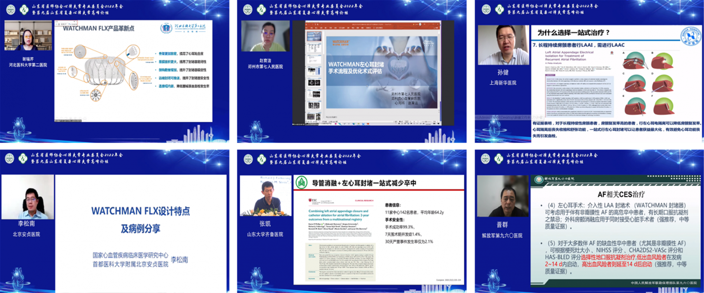Image resolution: width=704 pixels, height=293 pixels.
Task: Click the name label 孙健 under the speaker video
Action: [x=503, y=73]
